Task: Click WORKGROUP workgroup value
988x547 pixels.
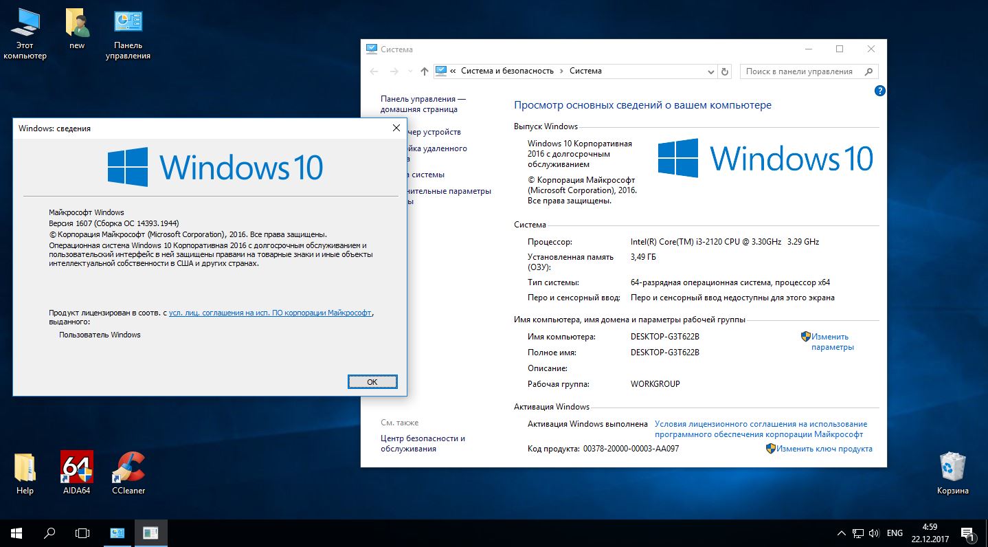Action: (655, 384)
